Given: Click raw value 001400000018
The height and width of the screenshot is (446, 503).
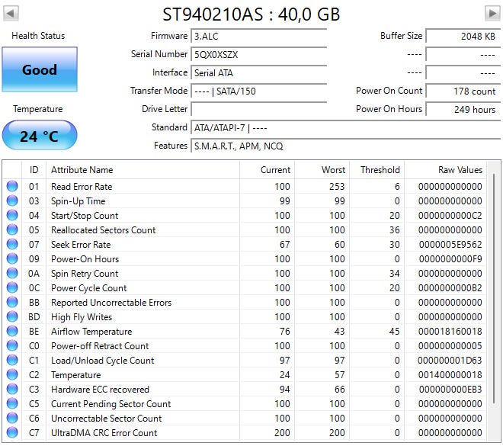Looking at the screenshot, I should [x=450, y=375].
